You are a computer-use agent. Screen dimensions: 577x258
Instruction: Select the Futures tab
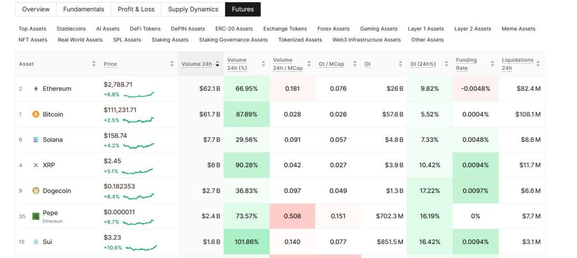pos(243,9)
